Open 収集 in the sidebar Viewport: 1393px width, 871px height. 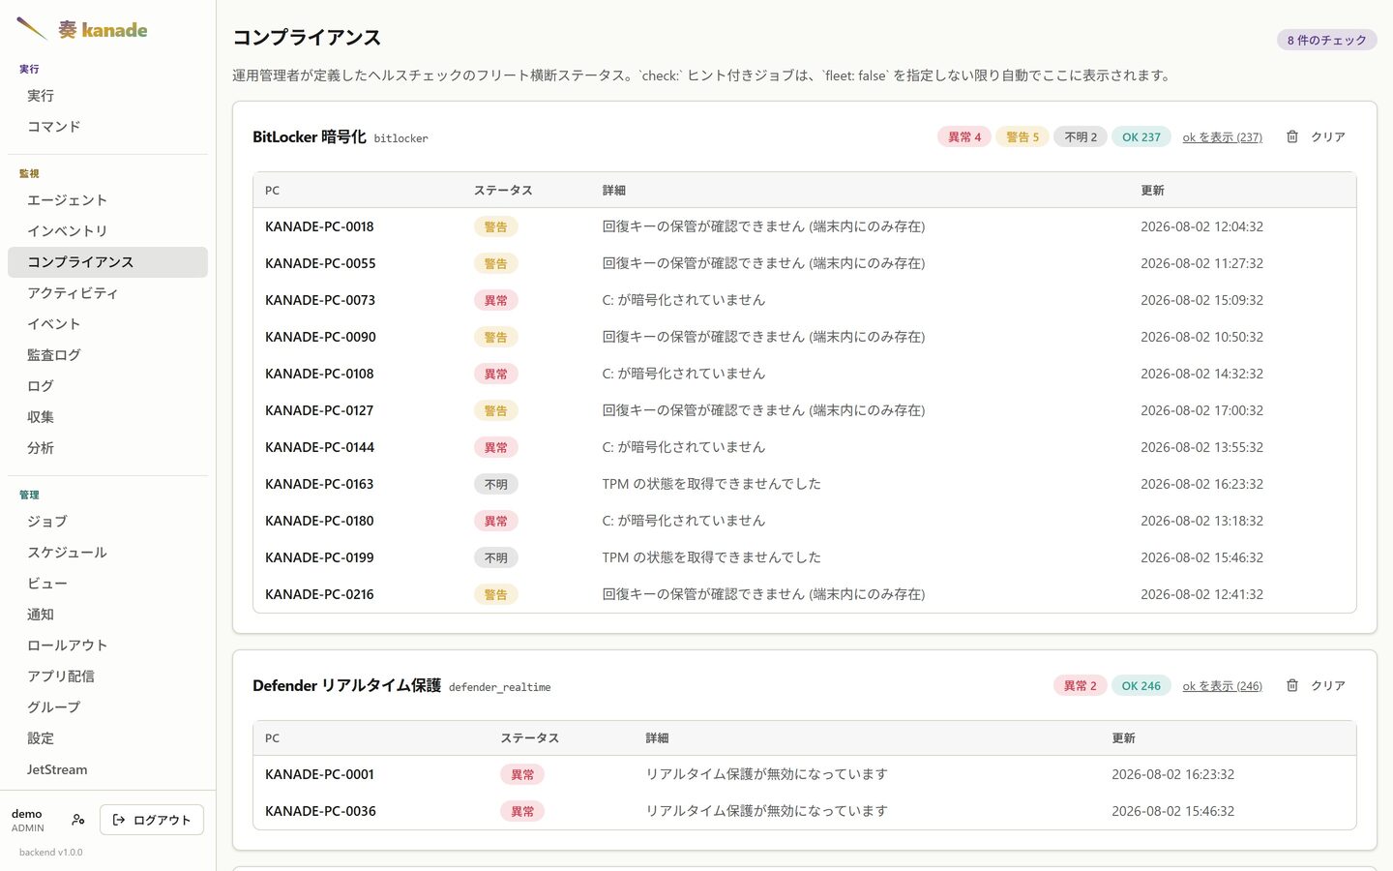point(107,417)
